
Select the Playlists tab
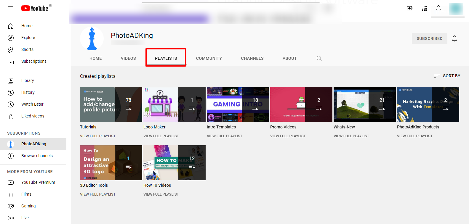[166, 58]
